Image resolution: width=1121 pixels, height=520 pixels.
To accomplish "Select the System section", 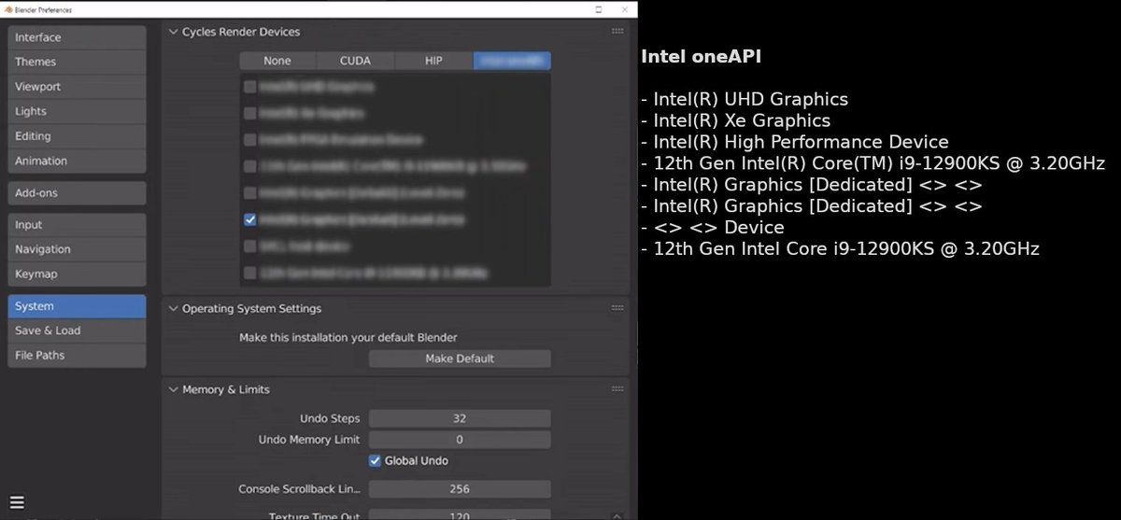I will 77,306.
